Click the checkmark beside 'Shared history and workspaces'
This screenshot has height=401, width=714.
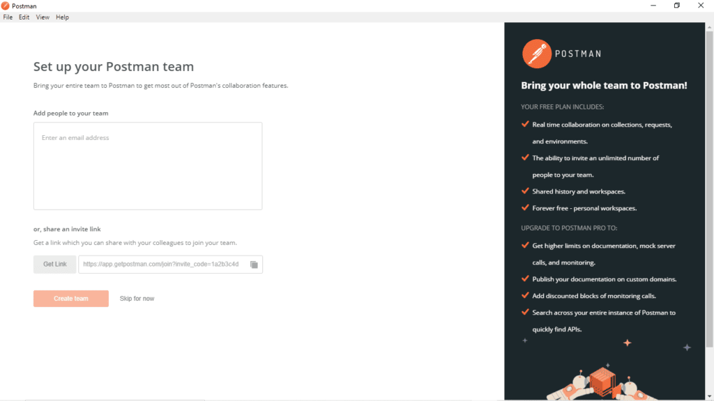[x=525, y=191]
